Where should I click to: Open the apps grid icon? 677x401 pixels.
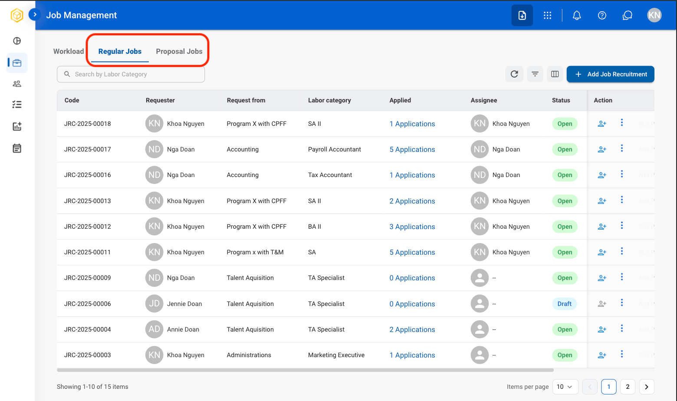[x=547, y=15]
